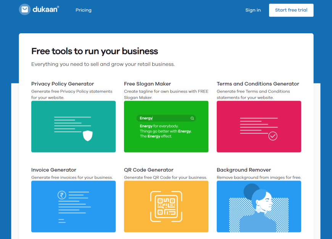
Task: Click the rupee symbol icon in Invoice card
Action: pos(61,195)
